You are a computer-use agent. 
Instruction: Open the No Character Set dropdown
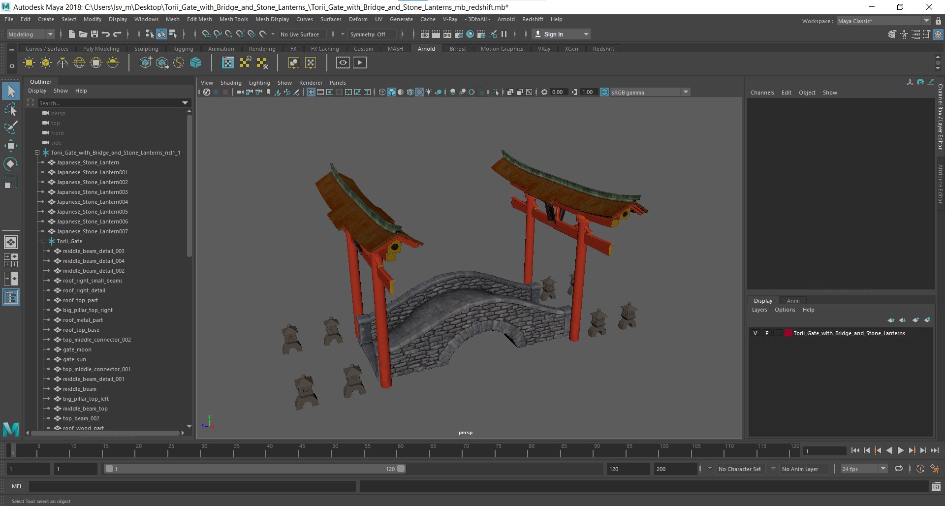740,469
